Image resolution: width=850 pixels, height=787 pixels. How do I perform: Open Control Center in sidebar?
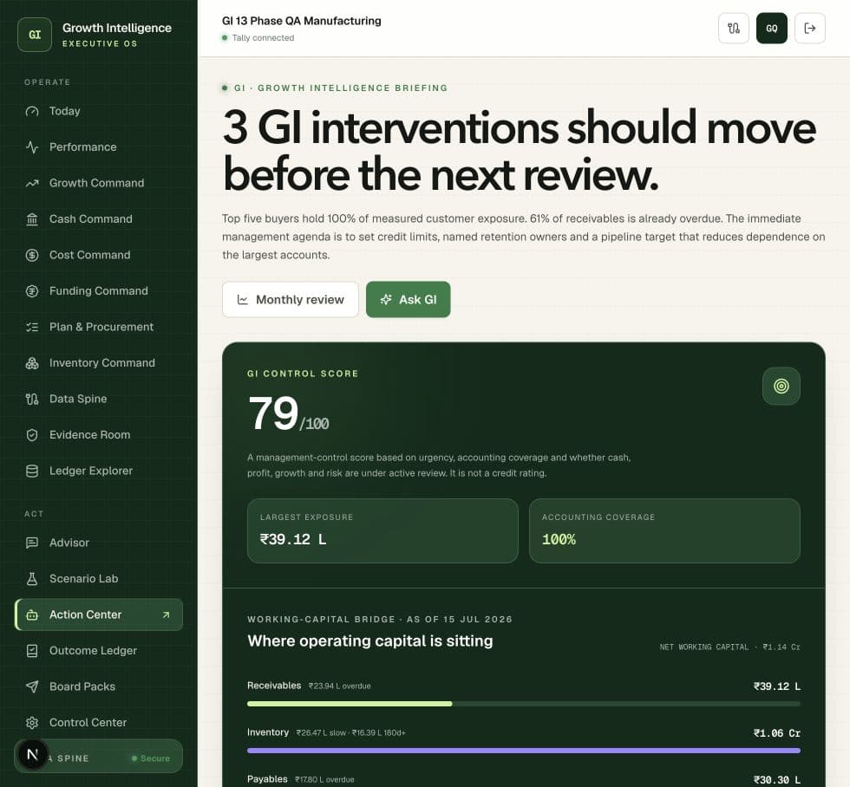point(99,723)
